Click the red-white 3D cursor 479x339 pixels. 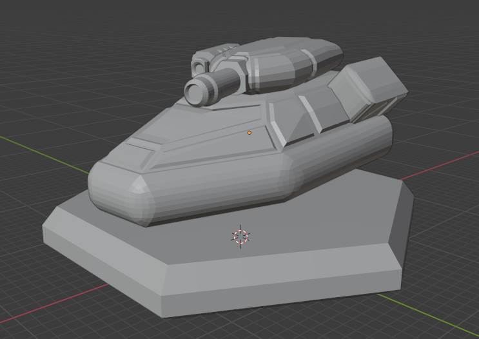pyautogui.click(x=240, y=237)
